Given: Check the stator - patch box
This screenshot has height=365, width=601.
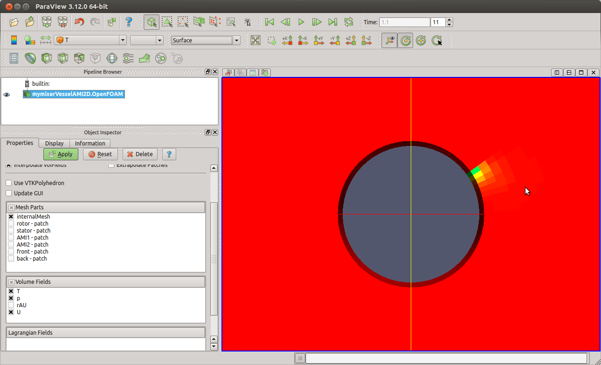Looking at the screenshot, I should pyautogui.click(x=11, y=231).
